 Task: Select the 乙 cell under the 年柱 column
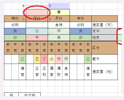pyautogui.click(x=88, y=59)
